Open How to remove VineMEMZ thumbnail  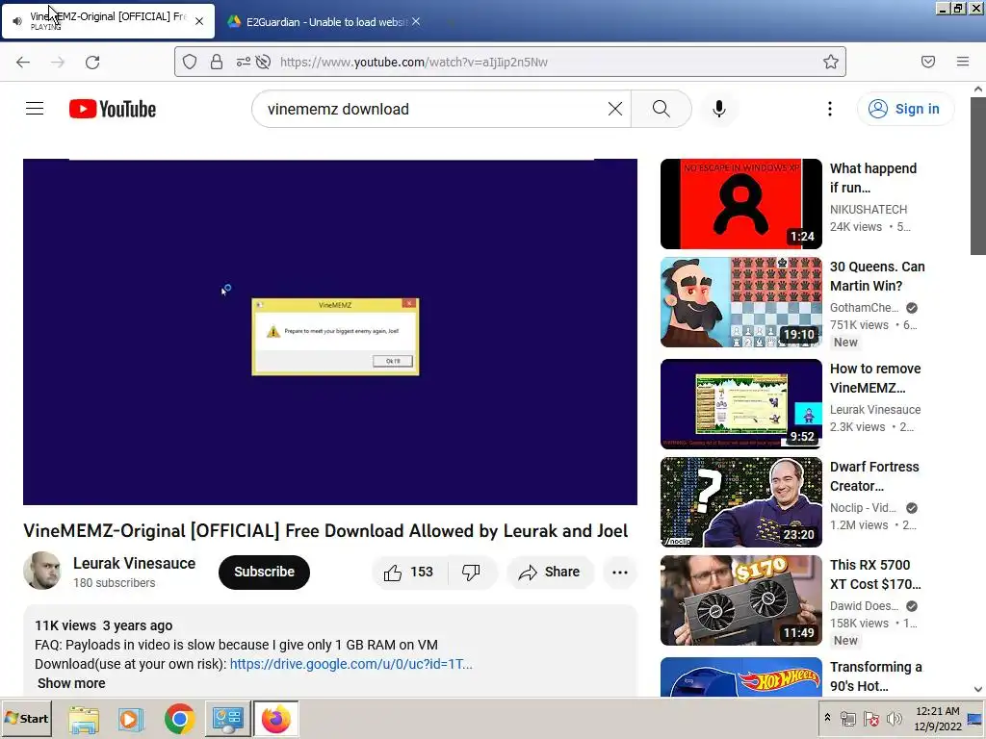pos(741,404)
